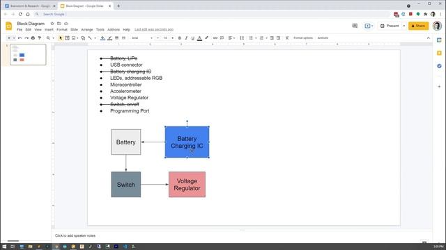Open the numbered list dropdown arrow
Viewport: 446px width, 250px height.
click(266, 38)
